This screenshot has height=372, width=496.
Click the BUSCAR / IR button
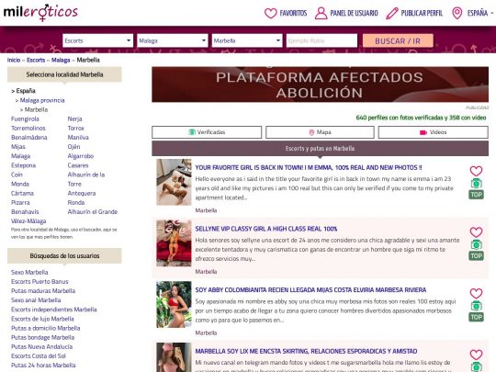click(x=398, y=40)
